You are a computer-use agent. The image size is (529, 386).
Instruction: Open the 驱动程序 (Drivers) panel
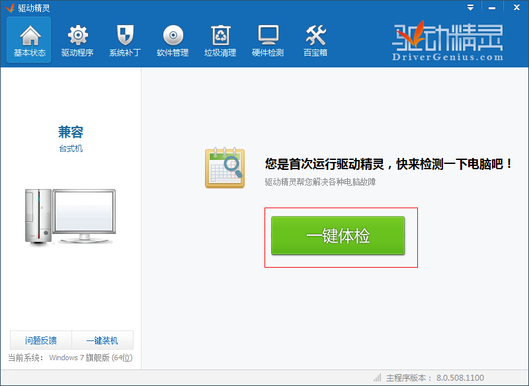77,40
